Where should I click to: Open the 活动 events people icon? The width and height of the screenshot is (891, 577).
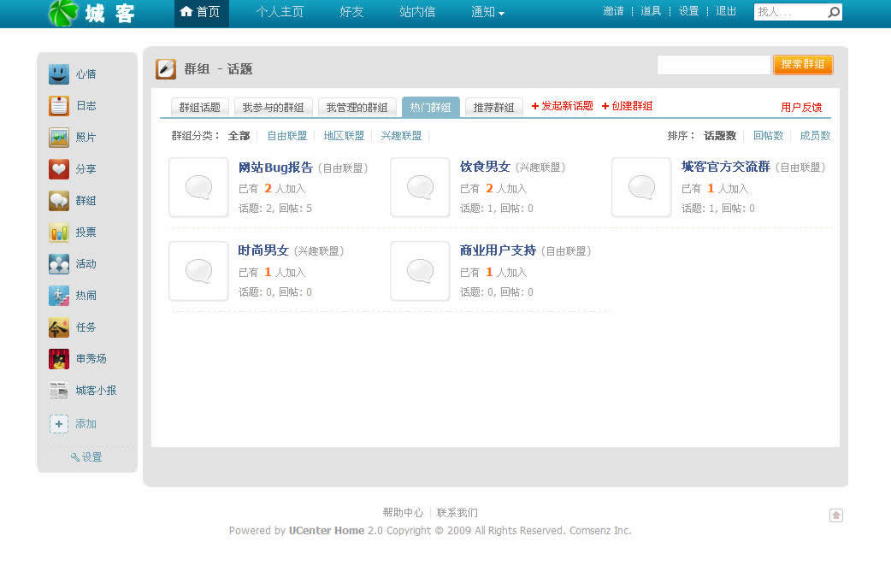[58, 263]
